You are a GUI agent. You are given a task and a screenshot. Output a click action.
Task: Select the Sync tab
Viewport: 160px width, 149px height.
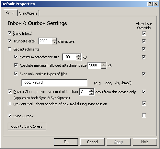pos(10,13)
